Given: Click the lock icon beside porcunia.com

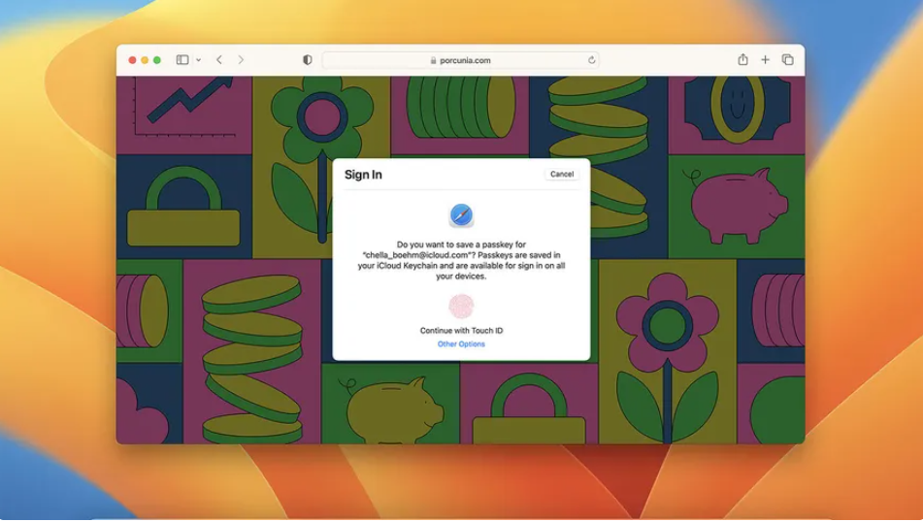Looking at the screenshot, I should pos(433,60).
